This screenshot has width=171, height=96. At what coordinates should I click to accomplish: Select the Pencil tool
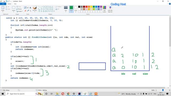[x=25, y=7]
